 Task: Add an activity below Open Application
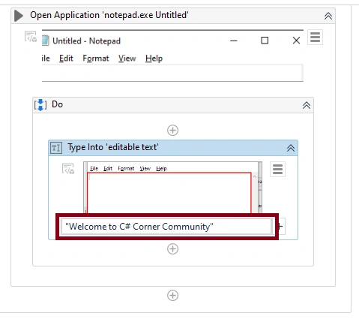pyautogui.click(x=172, y=296)
